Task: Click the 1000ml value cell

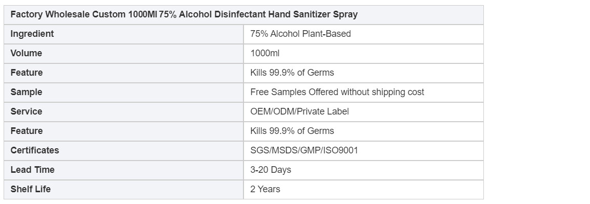Action: pyautogui.click(x=363, y=54)
